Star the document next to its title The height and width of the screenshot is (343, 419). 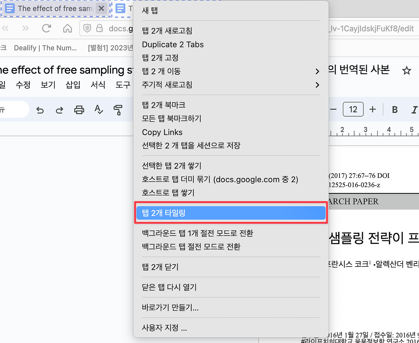[x=407, y=70]
